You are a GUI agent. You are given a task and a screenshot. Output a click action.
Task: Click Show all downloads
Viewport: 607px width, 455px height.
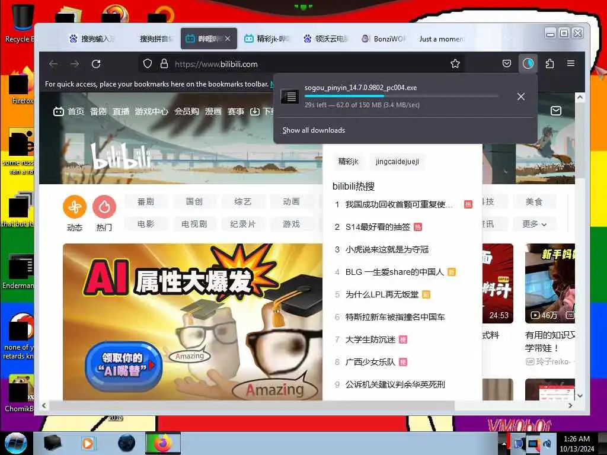314,130
